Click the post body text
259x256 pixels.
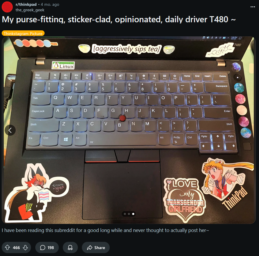[x=105, y=230]
